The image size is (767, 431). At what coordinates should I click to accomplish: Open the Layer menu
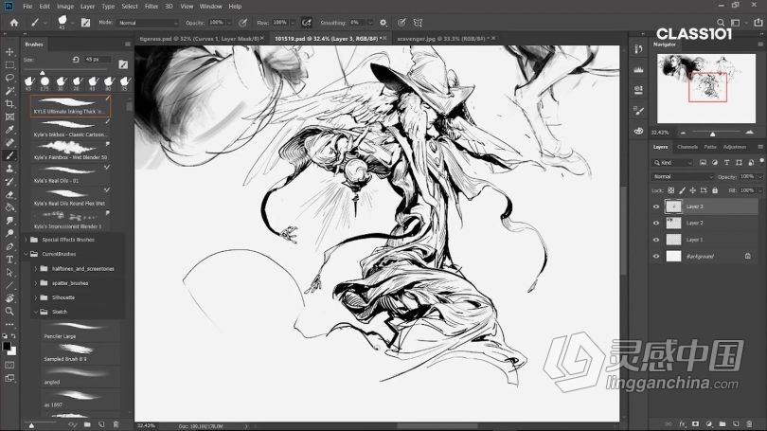(x=87, y=7)
